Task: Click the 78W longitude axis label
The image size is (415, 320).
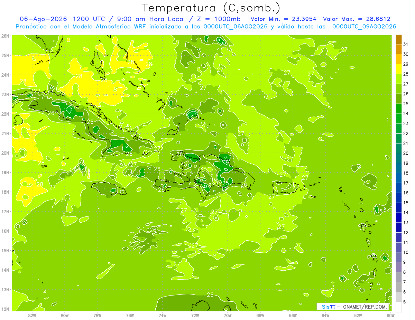Action: tap(97, 315)
